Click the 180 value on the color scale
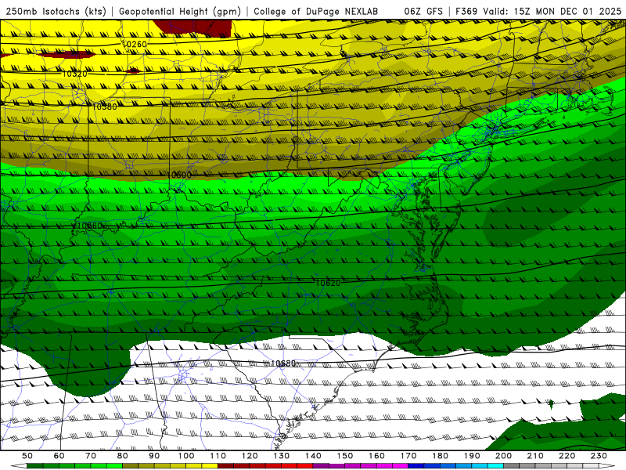This screenshot has width=626, height=470. tap(440, 456)
